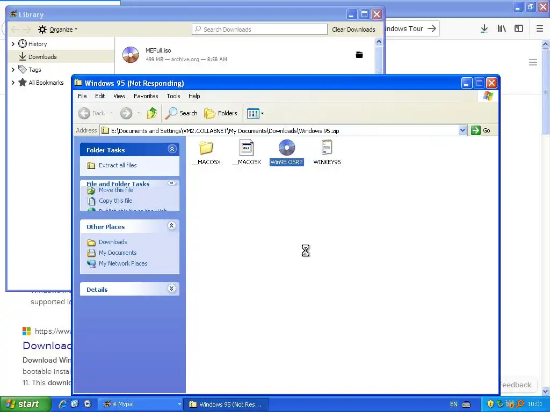This screenshot has width=550, height=412.
Task: Open the Mypal taskbar group
Action: 140,404
